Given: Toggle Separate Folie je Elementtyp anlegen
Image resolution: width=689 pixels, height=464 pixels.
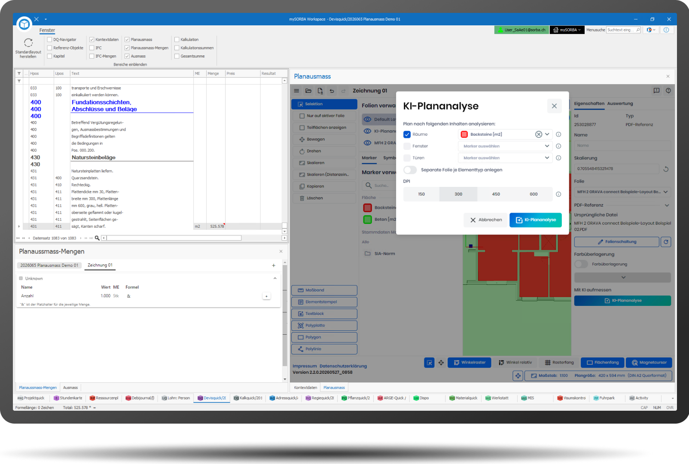Looking at the screenshot, I should tap(410, 170).
